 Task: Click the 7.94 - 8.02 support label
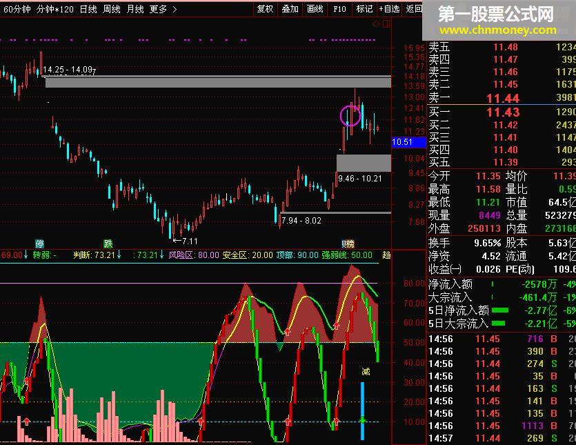pyautogui.click(x=301, y=221)
